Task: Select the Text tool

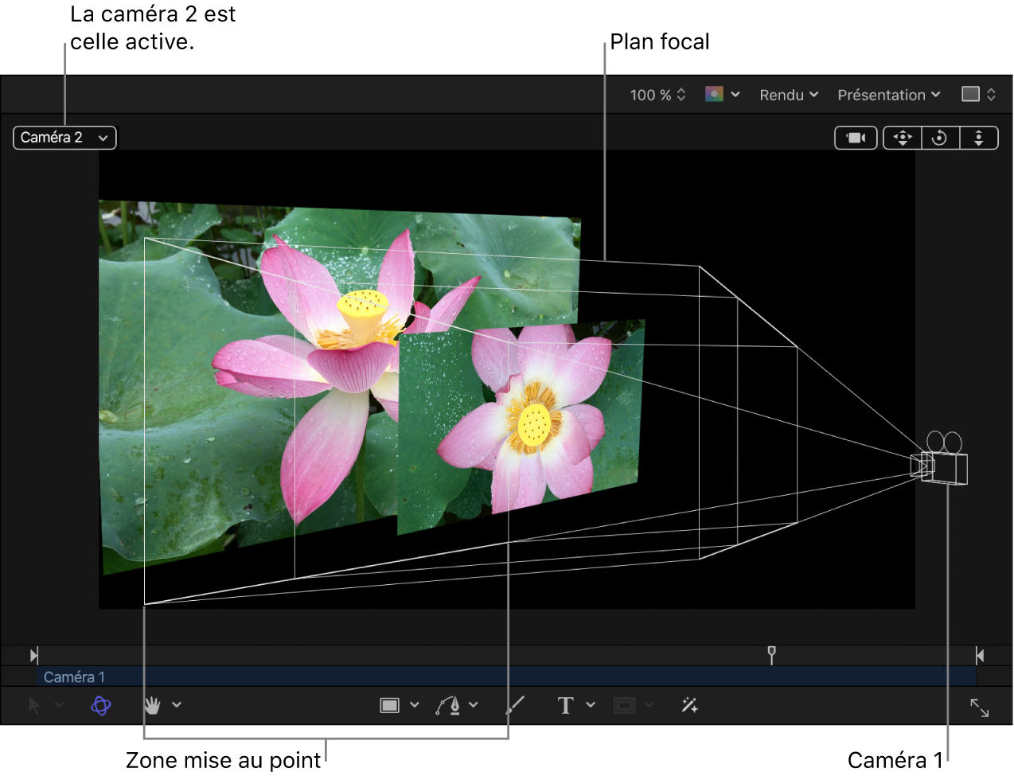Action: tap(565, 705)
